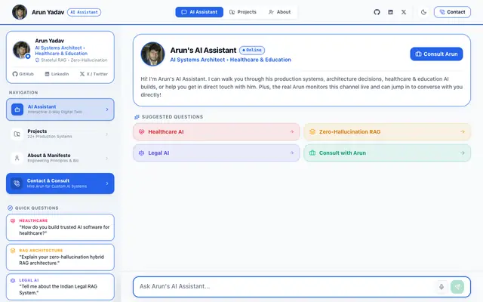The width and height of the screenshot is (483, 302).
Task: Click the Online status badge
Action: [x=252, y=50]
